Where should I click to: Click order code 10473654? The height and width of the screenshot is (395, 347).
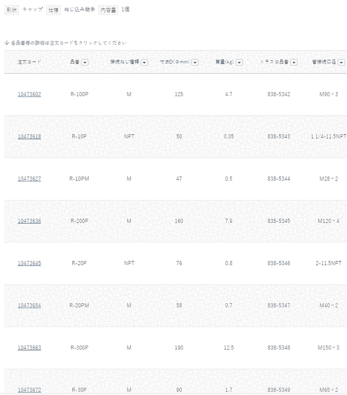tap(29, 305)
